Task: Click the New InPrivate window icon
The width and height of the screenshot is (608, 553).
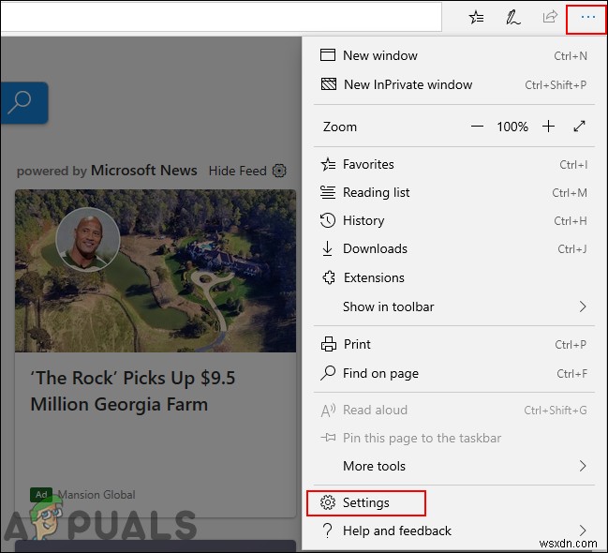Action: (329, 84)
